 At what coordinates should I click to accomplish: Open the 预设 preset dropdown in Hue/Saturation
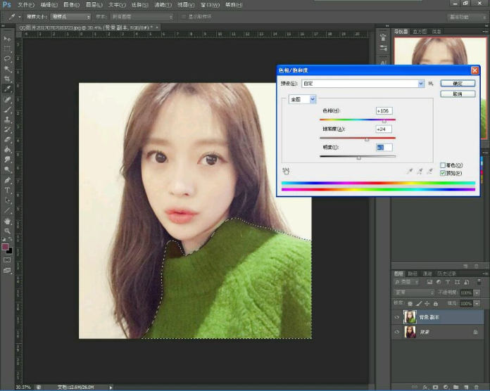click(x=421, y=83)
